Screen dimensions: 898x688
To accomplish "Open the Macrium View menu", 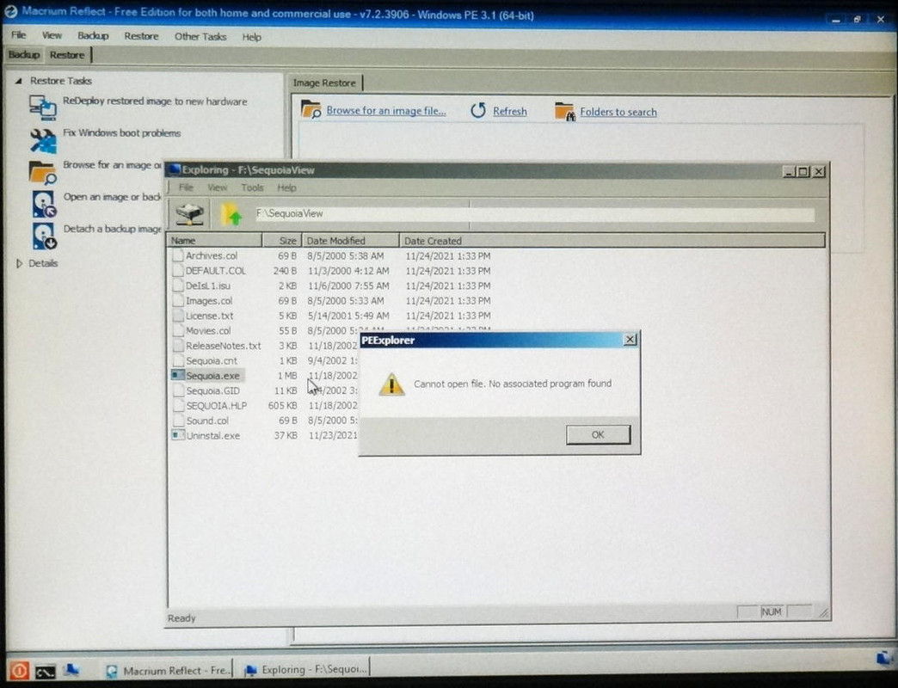I will 52,35.
